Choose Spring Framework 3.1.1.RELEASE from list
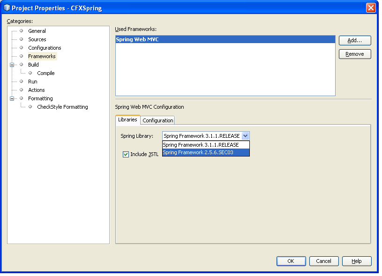This screenshot has width=382, height=276. point(206,145)
